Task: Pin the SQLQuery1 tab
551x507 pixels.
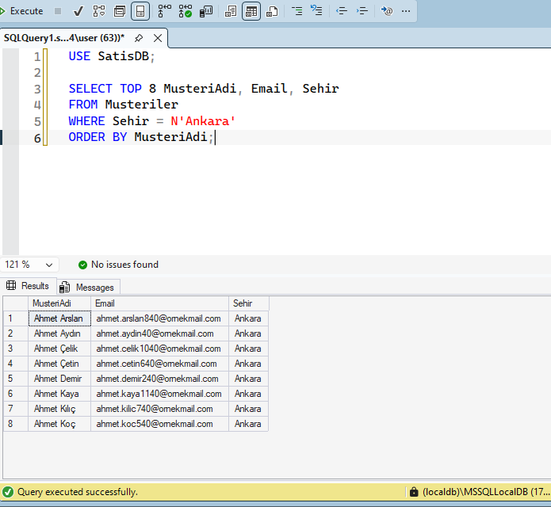Action: (139, 38)
